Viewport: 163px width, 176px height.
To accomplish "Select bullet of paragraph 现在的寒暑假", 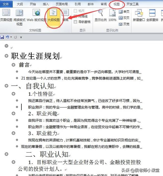I will point(17,146).
